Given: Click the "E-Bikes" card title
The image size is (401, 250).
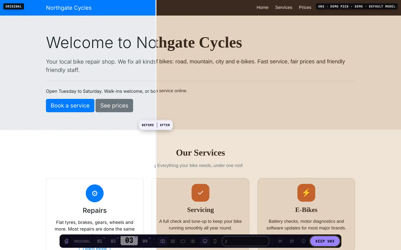Looking at the screenshot, I should coord(306,210).
